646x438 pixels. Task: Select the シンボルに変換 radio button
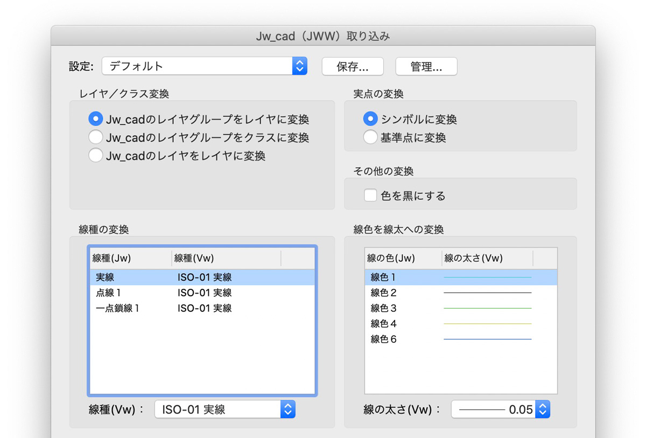pos(370,119)
